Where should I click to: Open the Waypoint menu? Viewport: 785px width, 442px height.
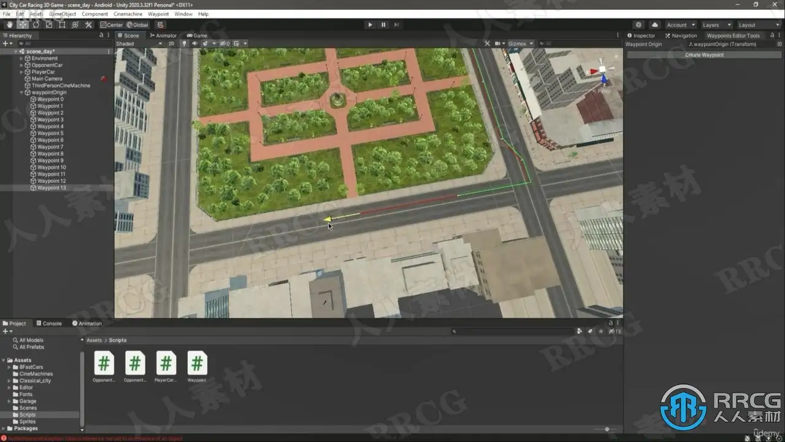click(x=158, y=14)
